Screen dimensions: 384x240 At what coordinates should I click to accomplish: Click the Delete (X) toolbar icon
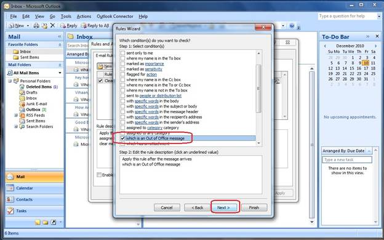click(52, 25)
